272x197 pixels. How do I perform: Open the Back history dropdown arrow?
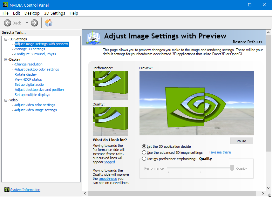27,23
